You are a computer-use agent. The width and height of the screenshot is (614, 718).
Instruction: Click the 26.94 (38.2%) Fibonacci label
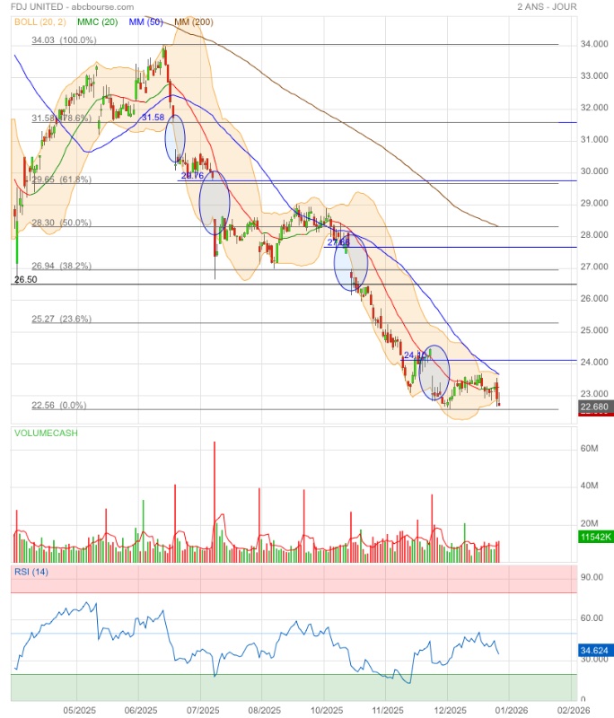tap(61, 266)
